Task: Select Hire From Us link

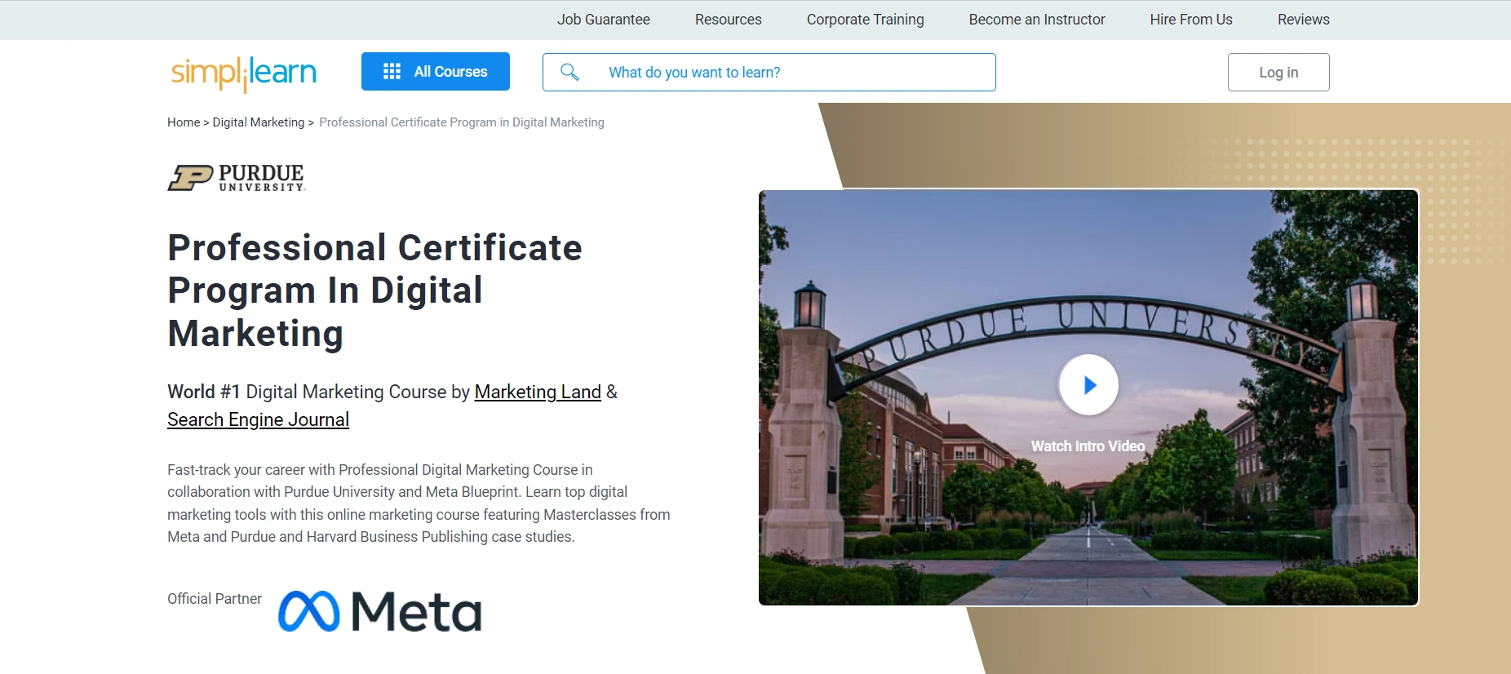Action: click(x=1191, y=20)
